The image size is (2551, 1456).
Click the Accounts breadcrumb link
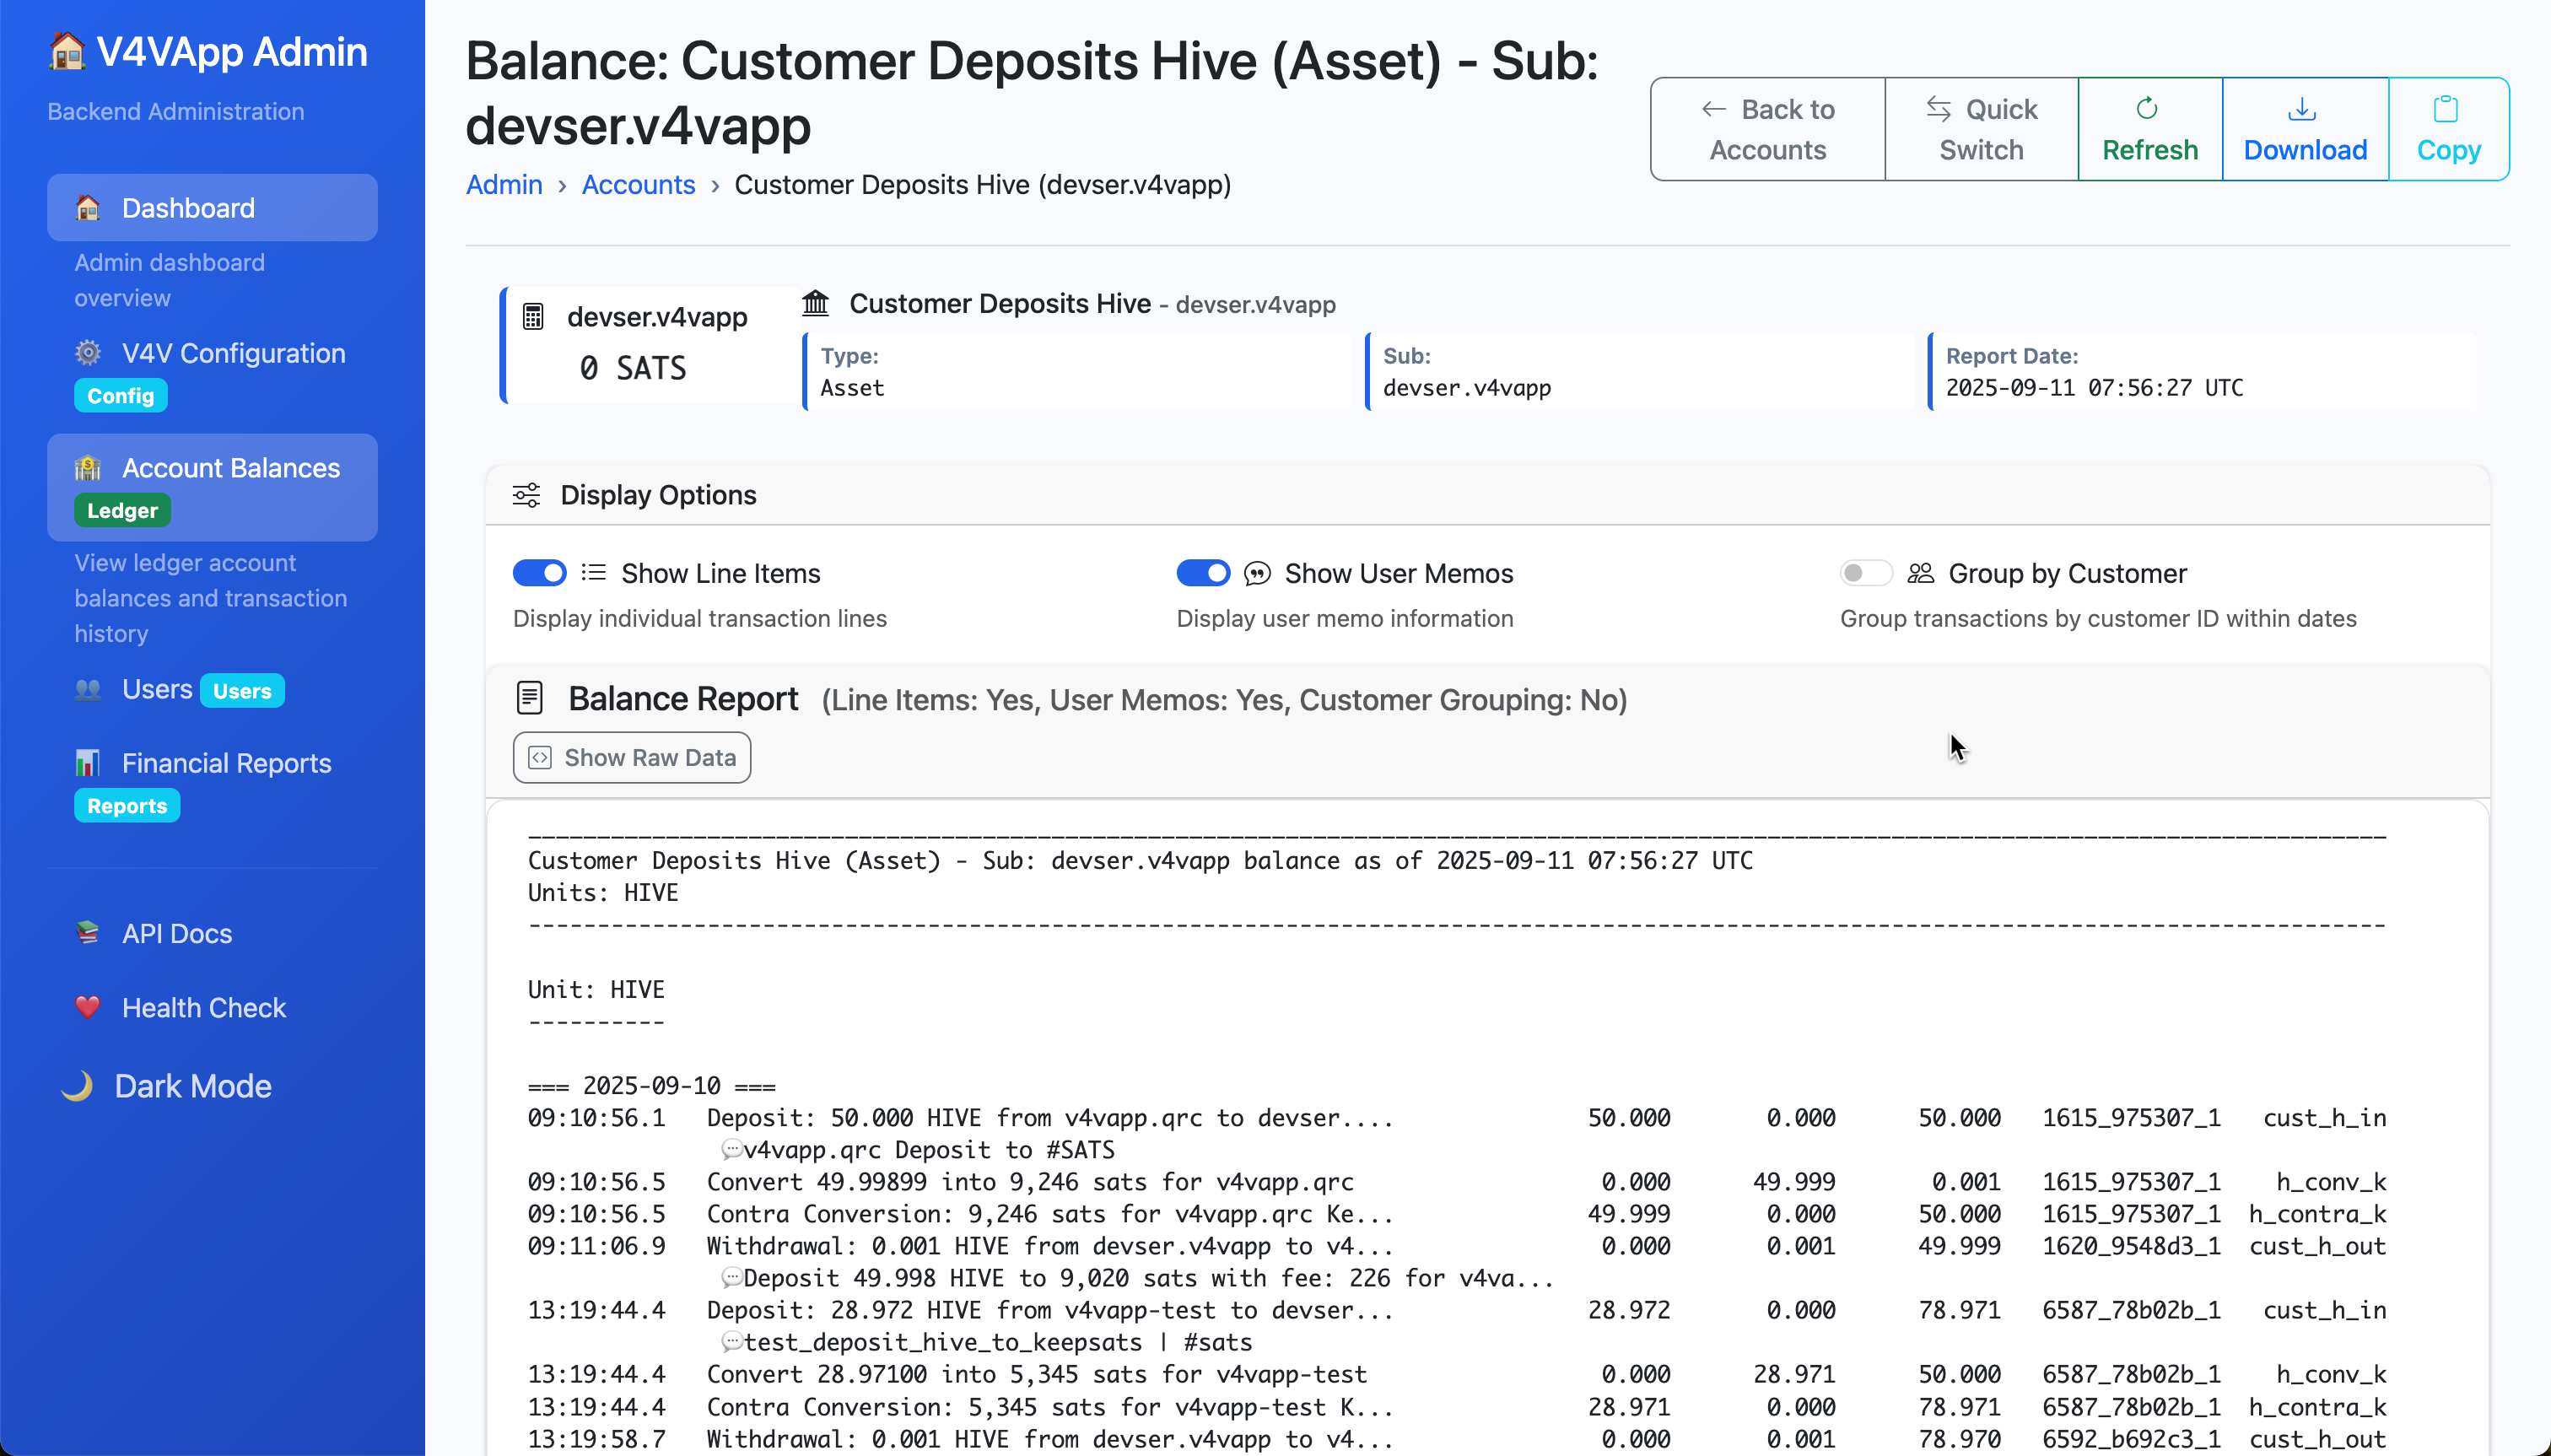click(x=638, y=185)
